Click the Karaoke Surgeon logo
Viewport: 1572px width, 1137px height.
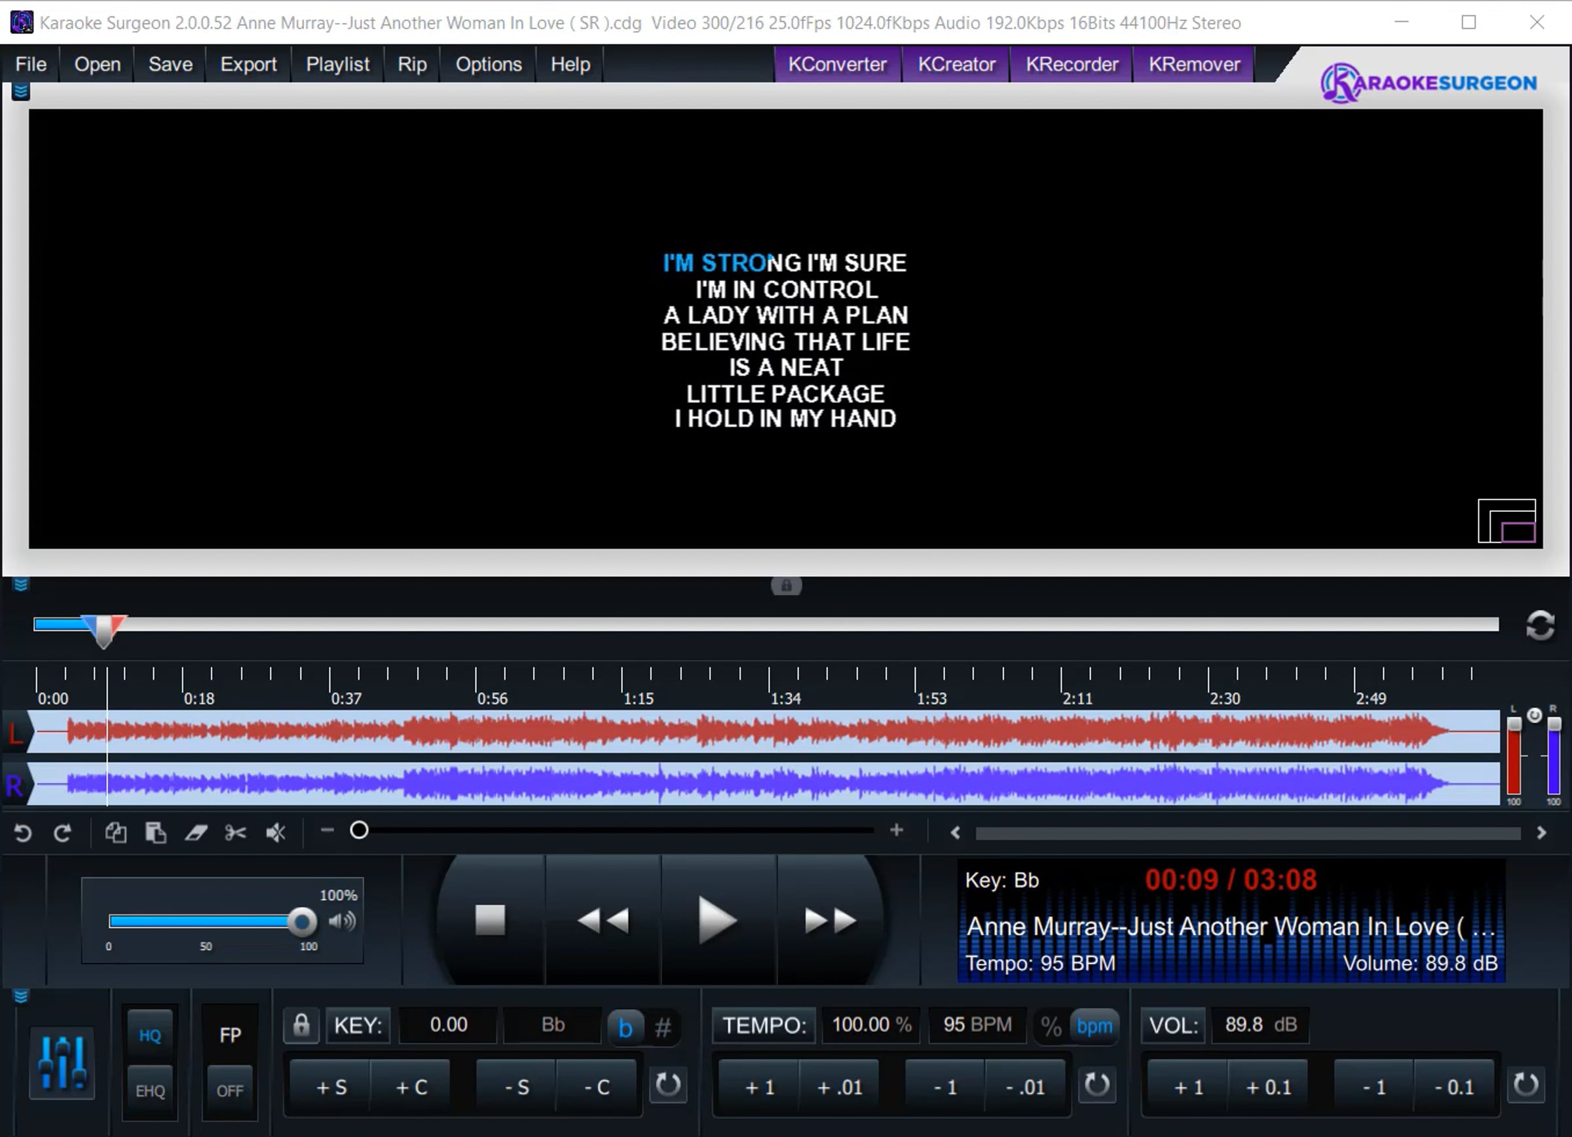[1428, 83]
